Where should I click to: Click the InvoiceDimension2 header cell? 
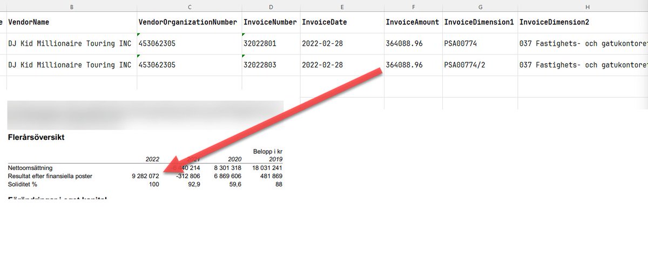[x=583, y=22]
